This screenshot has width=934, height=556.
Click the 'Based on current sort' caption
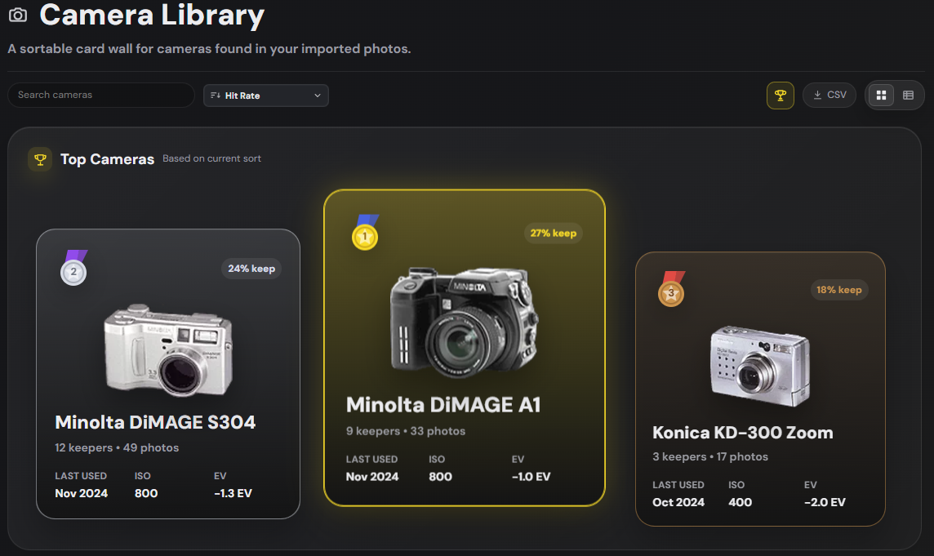click(x=211, y=158)
